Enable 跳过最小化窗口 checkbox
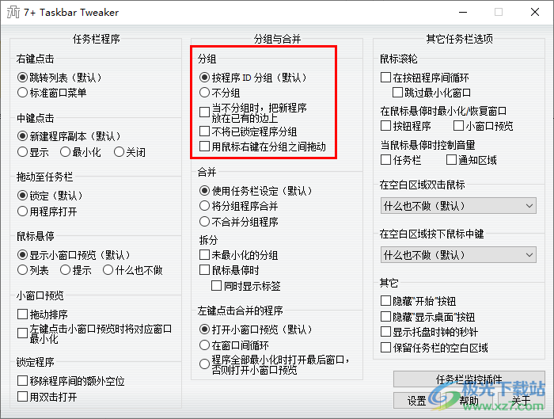554x419 pixels. point(397,93)
